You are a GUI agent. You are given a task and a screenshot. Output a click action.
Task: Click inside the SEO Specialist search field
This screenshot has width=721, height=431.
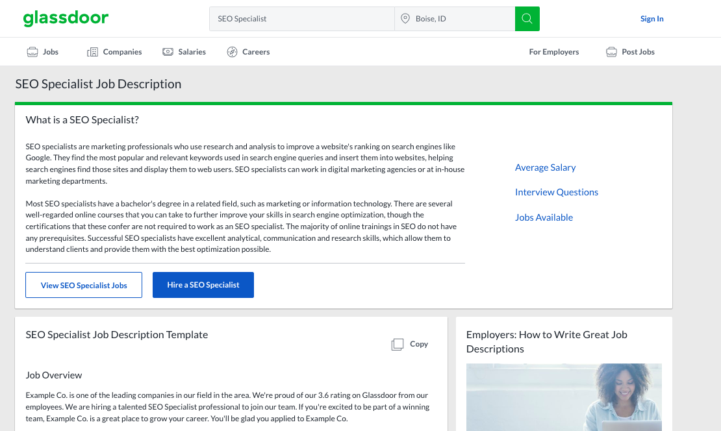tap(301, 18)
